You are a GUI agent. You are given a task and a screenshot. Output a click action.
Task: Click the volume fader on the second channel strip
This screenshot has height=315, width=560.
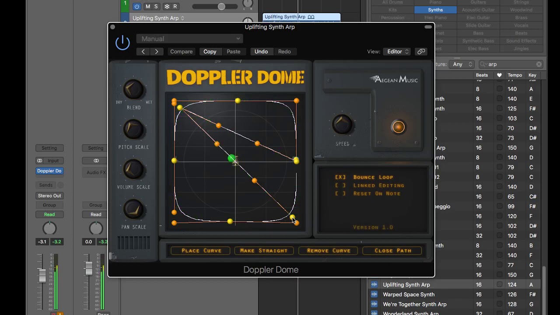coord(89,268)
